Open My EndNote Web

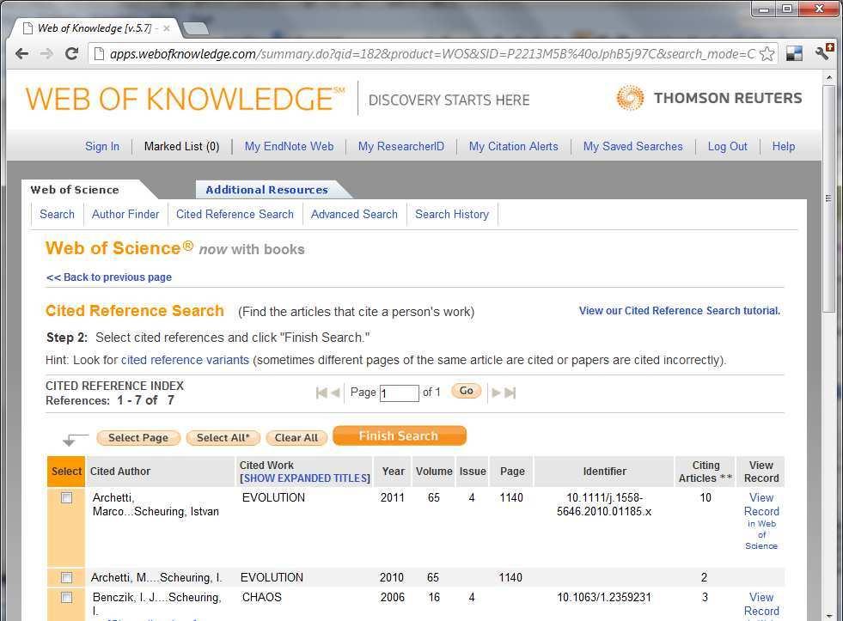point(290,147)
